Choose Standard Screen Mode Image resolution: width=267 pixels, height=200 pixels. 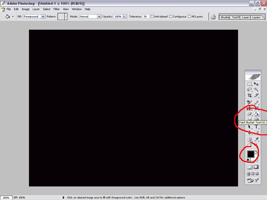(249, 174)
